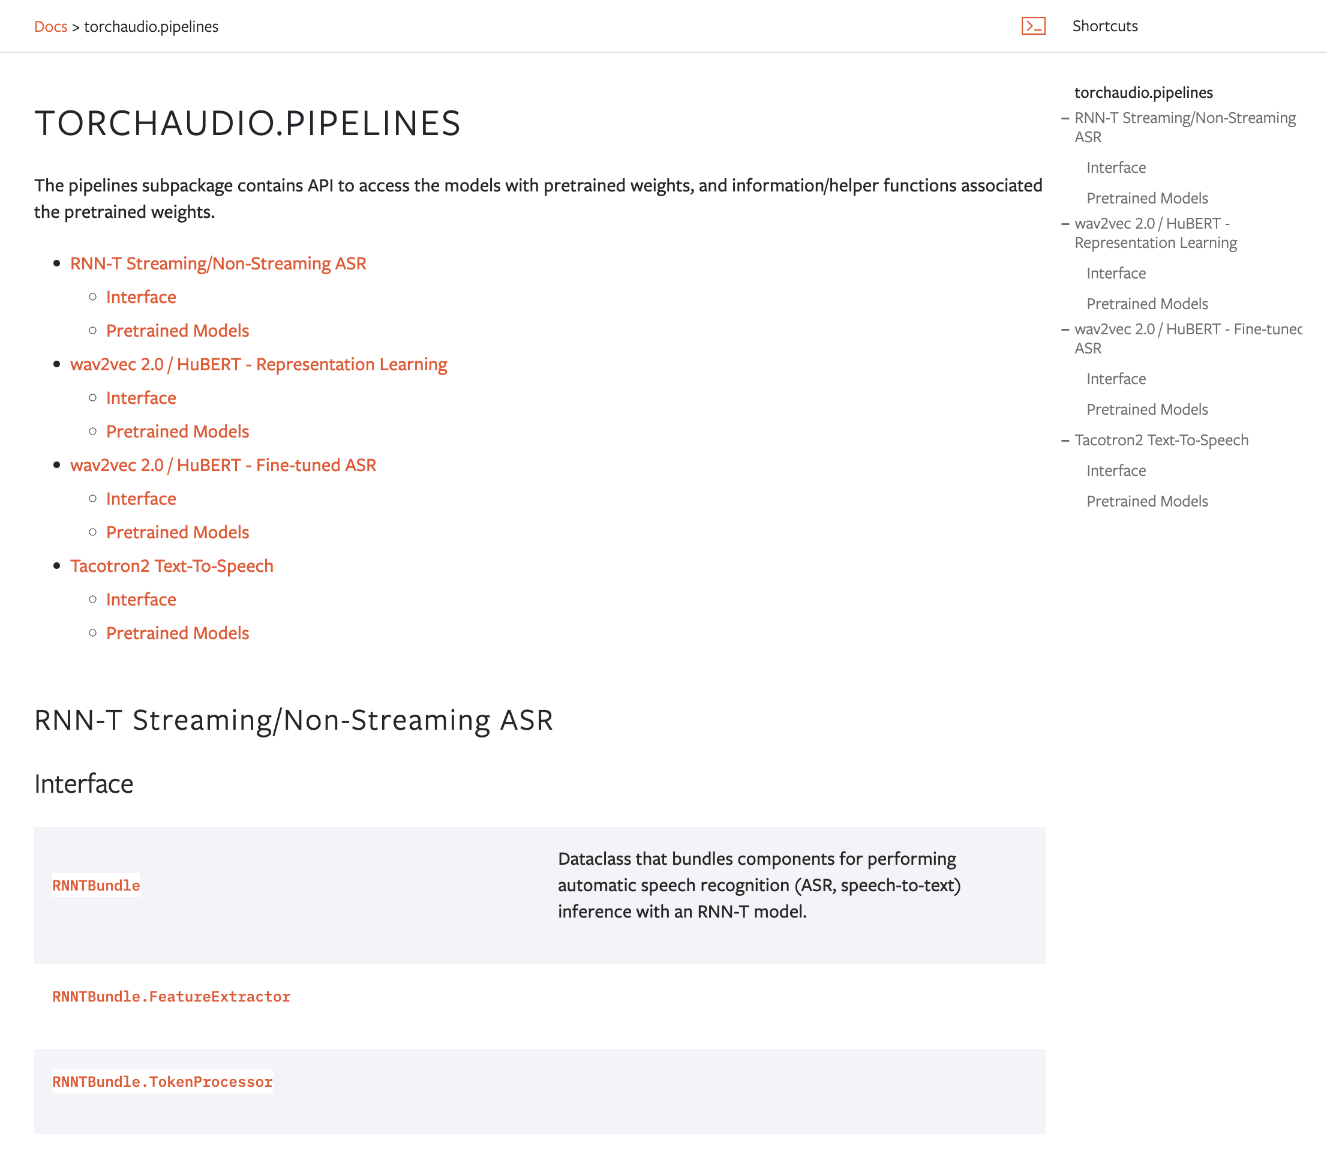This screenshot has width=1327, height=1157.
Task: Open RNNTBundle.TokenProcessor reference
Action: point(162,1081)
